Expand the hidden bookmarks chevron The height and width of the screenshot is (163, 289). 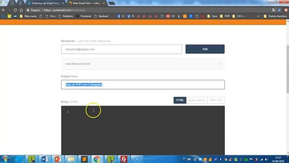[x=258, y=16]
